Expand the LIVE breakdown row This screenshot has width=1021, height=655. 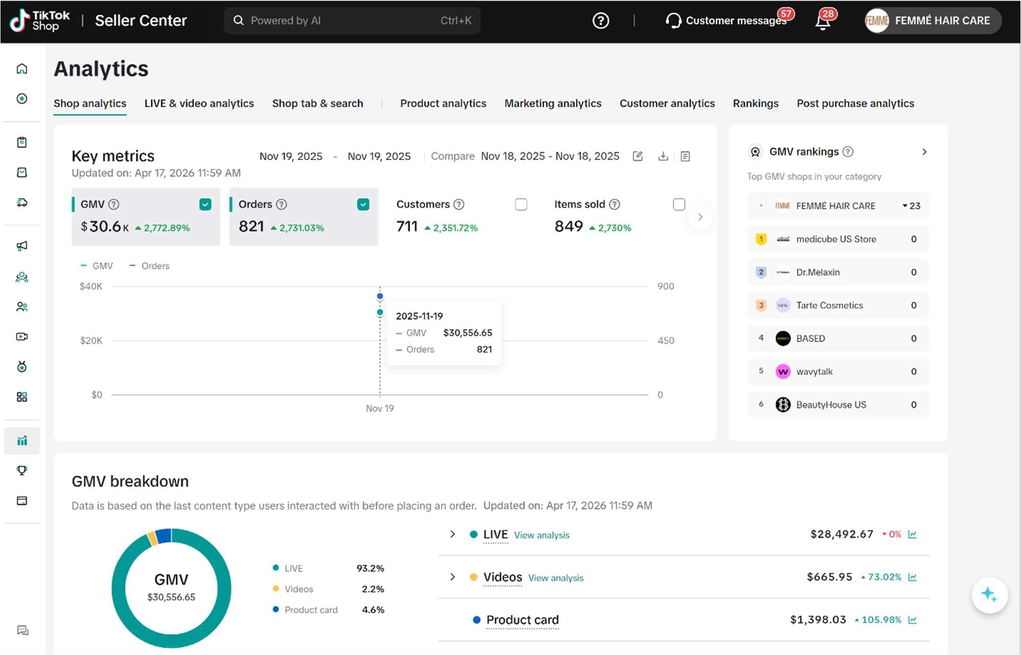coord(452,534)
